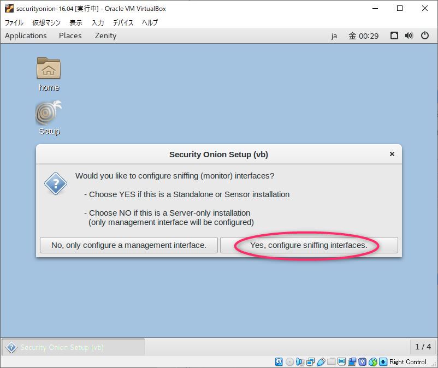Open the Zenity menu
438x368 pixels.
(x=105, y=35)
